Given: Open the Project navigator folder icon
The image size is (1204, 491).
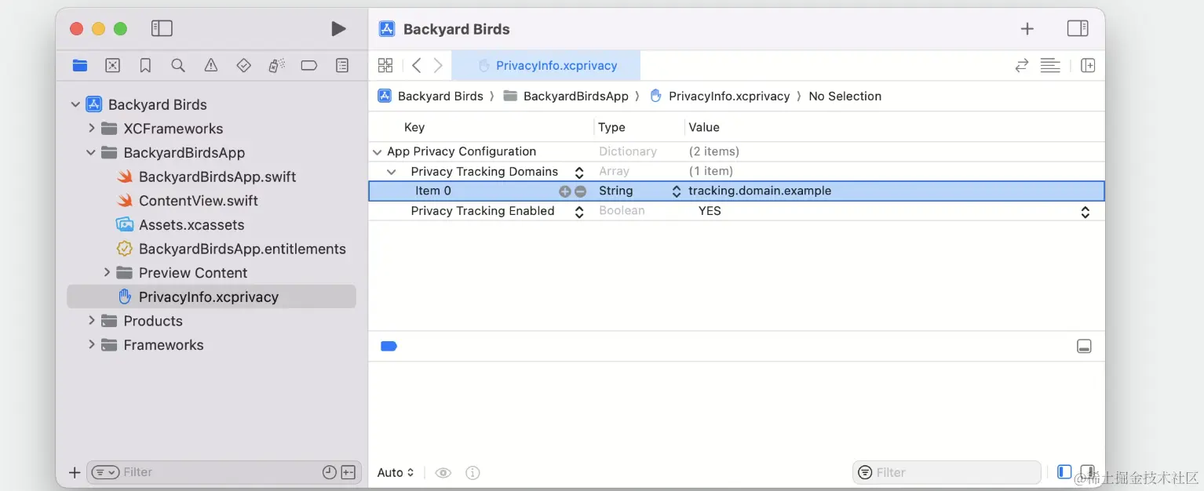Looking at the screenshot, I should coord(80,66).
